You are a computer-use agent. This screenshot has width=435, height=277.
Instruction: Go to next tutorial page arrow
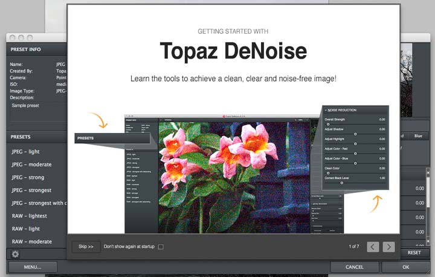pyautogui.click(x=388, y=247)
